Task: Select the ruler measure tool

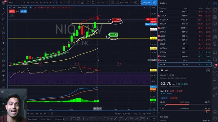Action: coord(3,49)
